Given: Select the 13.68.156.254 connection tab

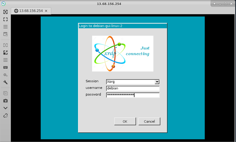Looking at the screenshot, I should (31, 11).
